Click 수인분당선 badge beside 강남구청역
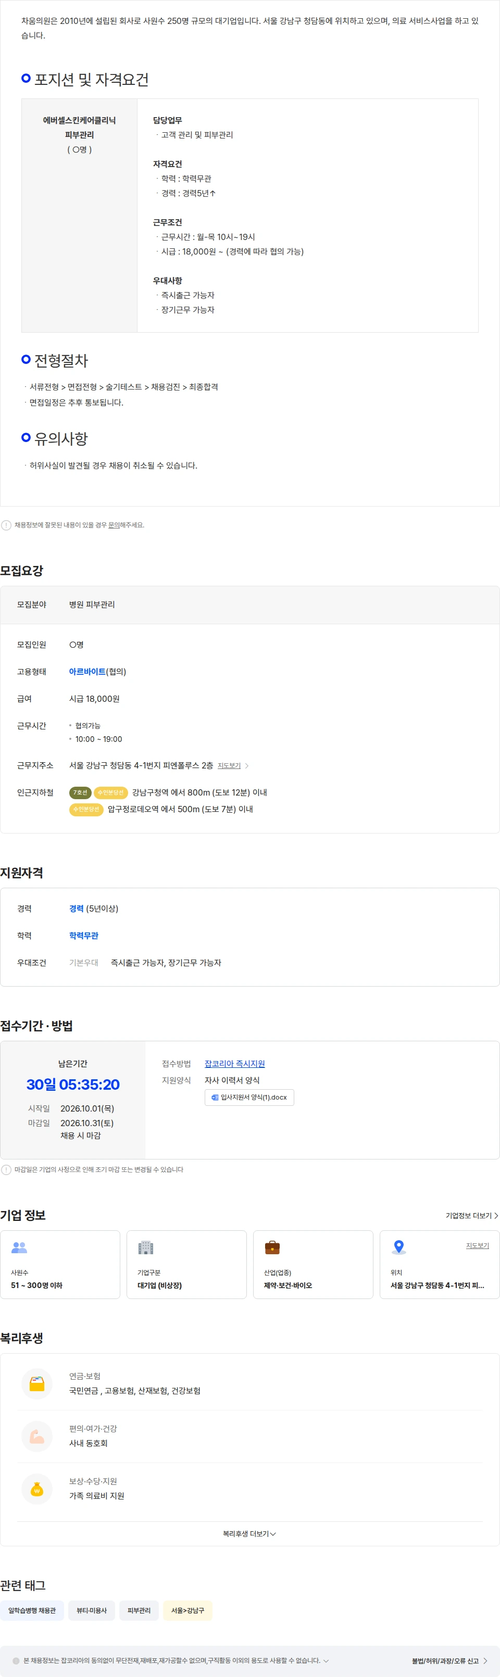 point(110,792)
